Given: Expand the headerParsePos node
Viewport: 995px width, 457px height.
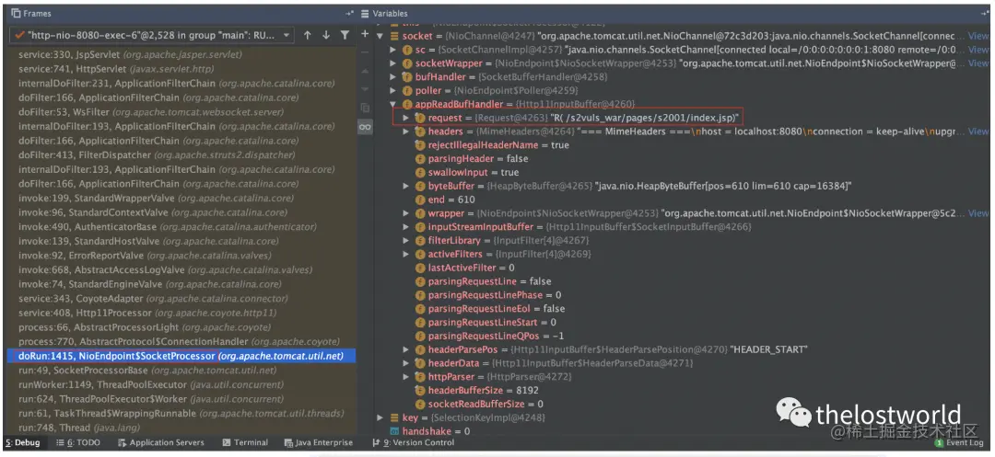Looking at the screenshot, I should click(x=406, y=349).
